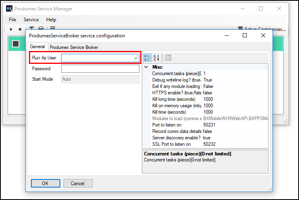The image size is (299, 200).
Task: Collapse the Misc category section
Action: pyautogui.click(x=146, y=67)
